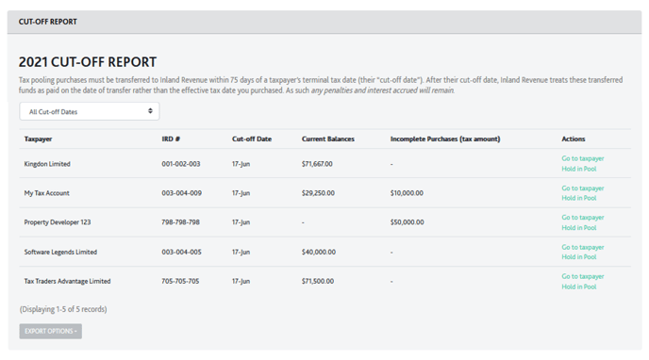Hold in Pool for Tax Traders Advantage Limited
Screen dimensions: 649x360
578,286
